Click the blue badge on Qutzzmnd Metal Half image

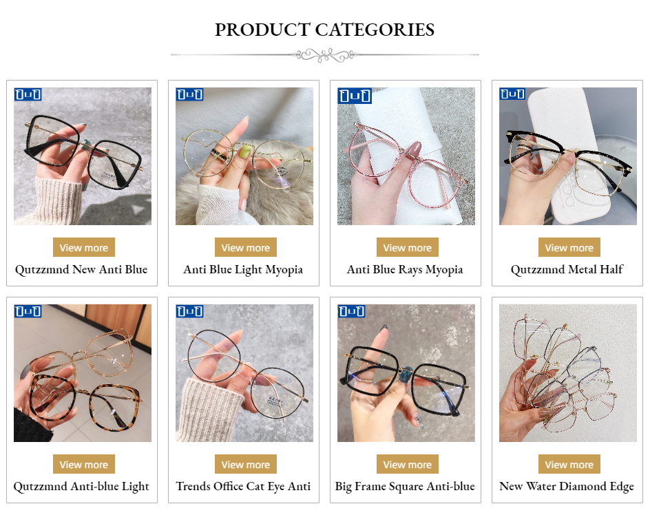pos(512,94)
